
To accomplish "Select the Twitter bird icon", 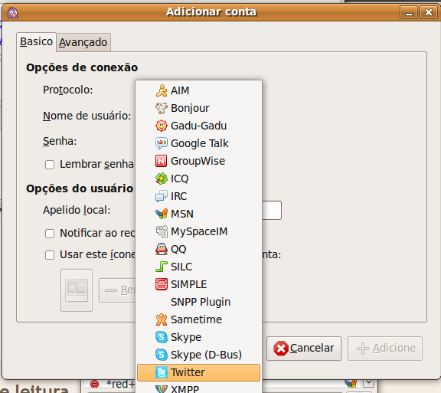I will coord(162,372).
